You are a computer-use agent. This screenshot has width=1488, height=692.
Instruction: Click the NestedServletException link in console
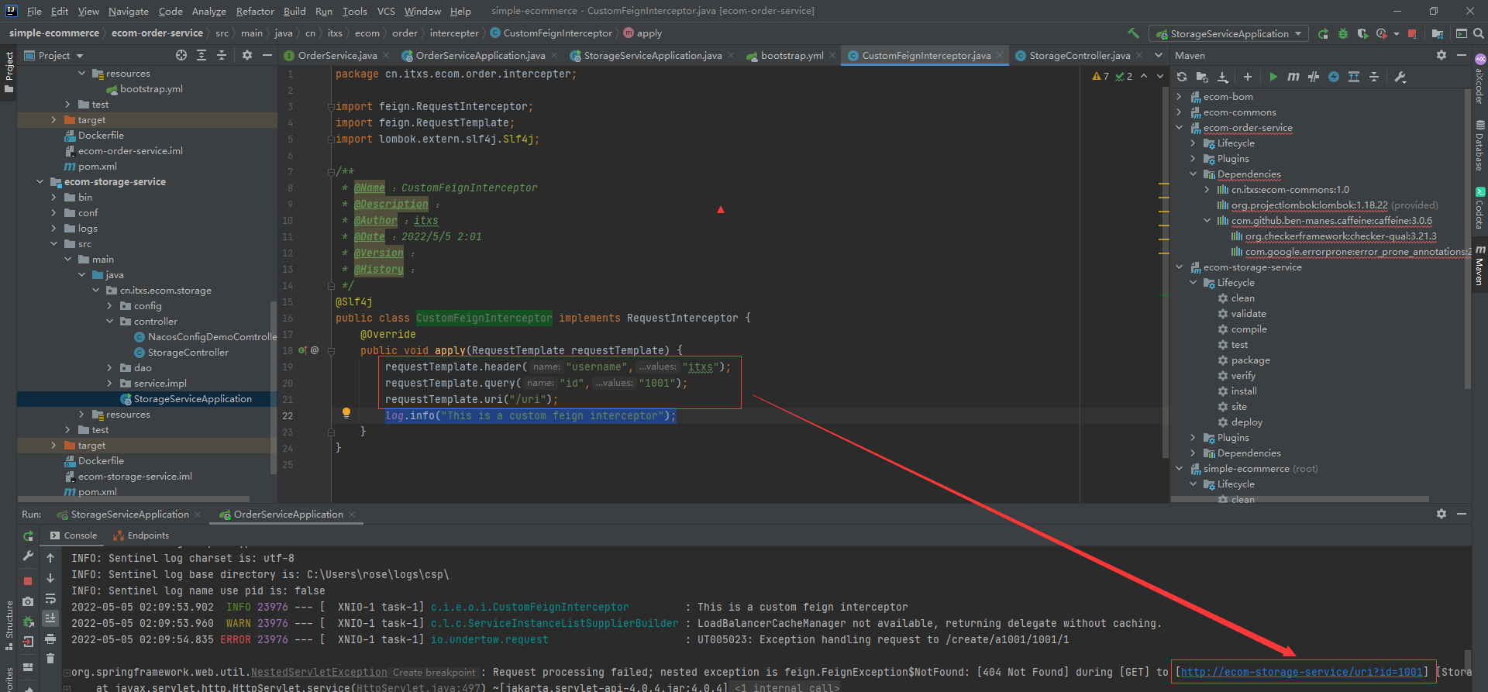[x=319, y=672]
